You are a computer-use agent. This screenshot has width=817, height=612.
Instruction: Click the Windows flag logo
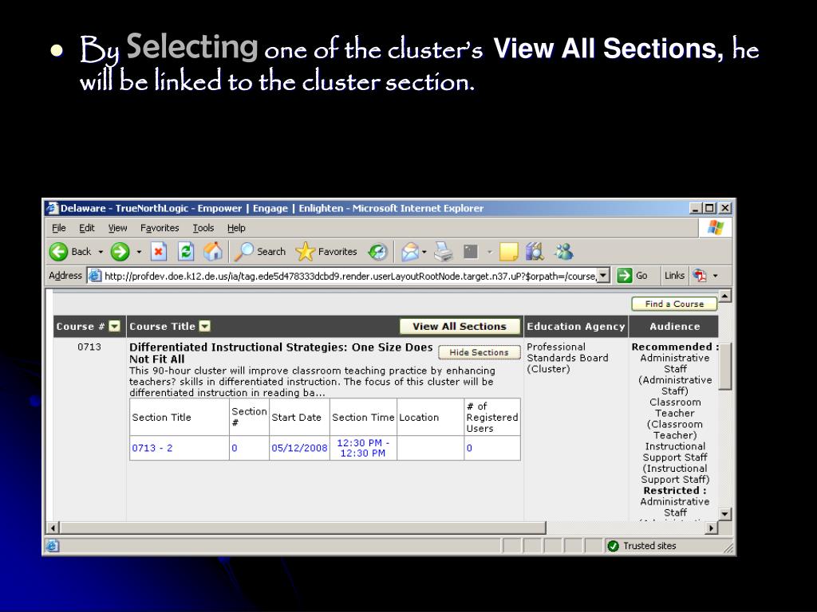tap(716, 228)
